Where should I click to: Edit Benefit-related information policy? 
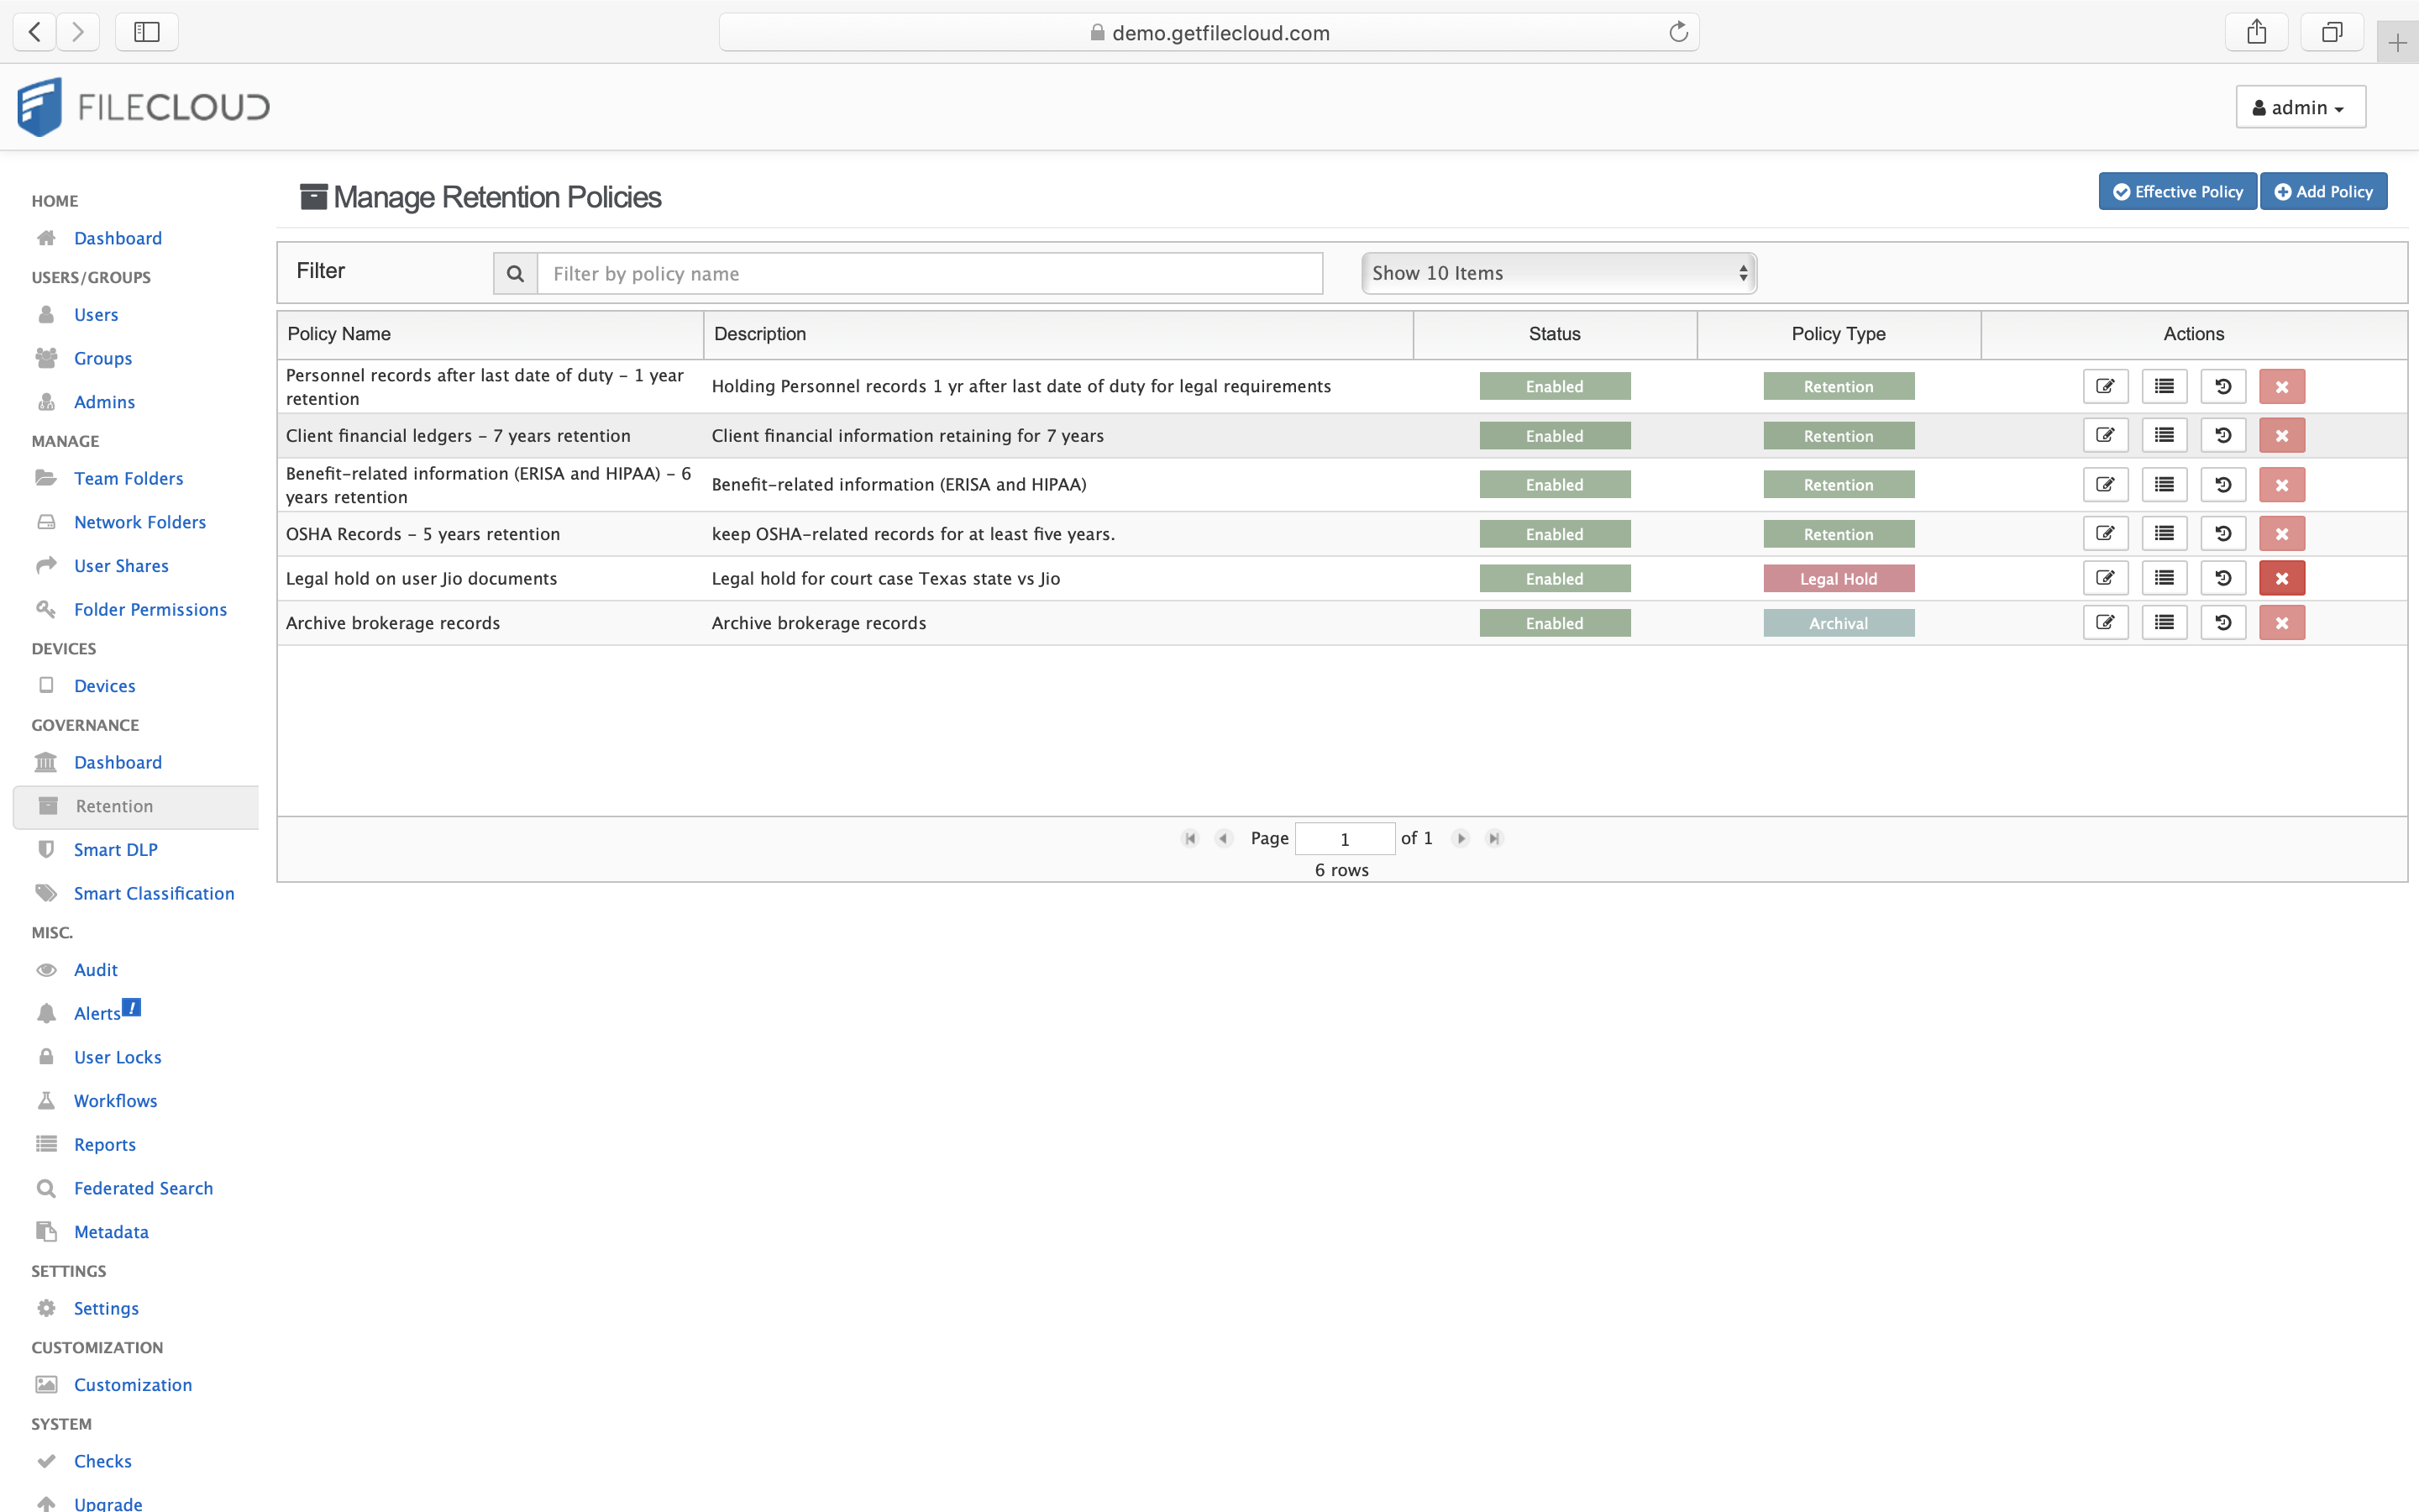2105,484
